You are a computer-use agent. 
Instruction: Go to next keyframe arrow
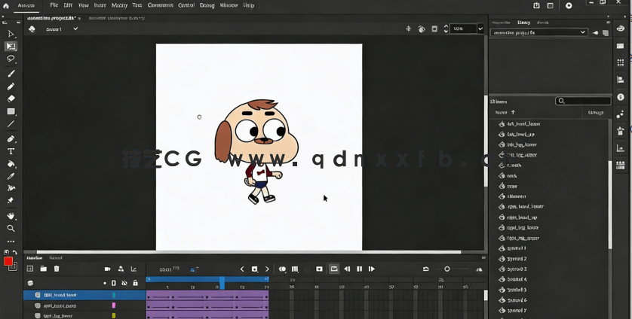coord(267,269)
